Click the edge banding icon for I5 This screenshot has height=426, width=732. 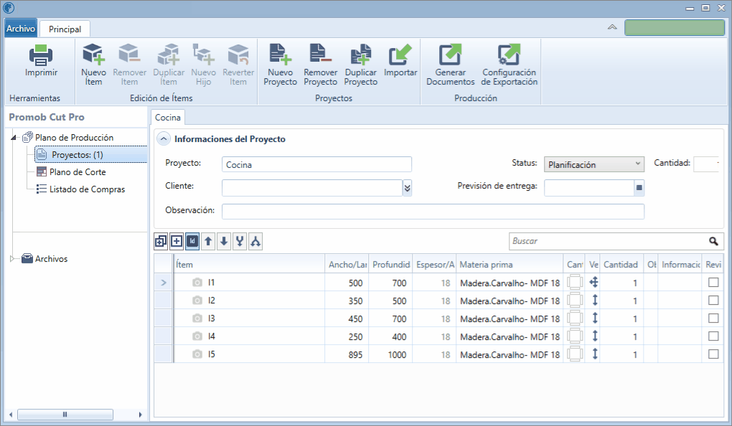click(x=575, y=354)
